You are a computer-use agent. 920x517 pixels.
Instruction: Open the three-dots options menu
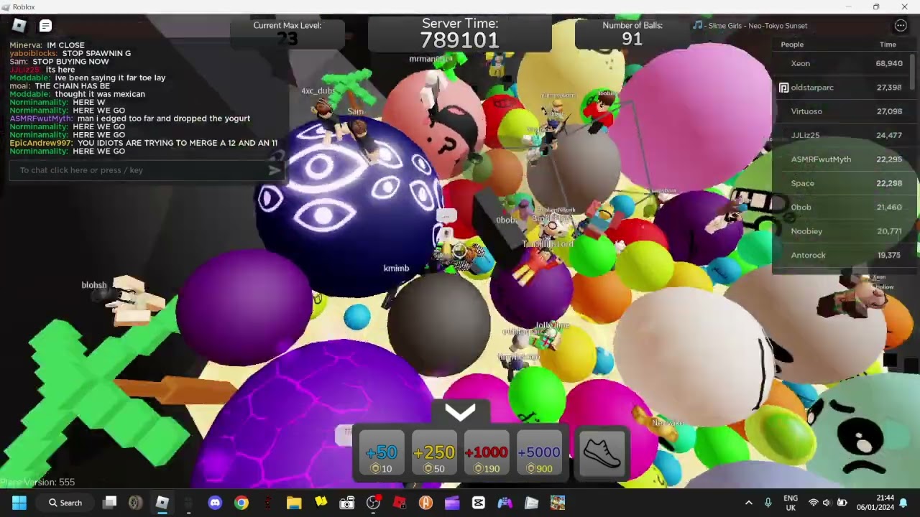click(x=901, y=26)
